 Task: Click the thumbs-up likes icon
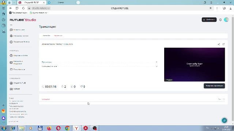72,87
